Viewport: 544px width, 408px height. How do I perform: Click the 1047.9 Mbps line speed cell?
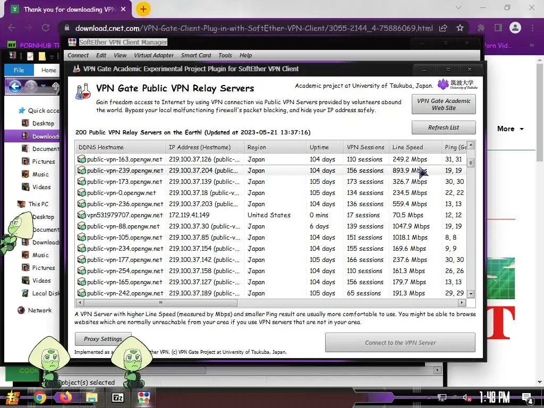[x=411, y=226]
